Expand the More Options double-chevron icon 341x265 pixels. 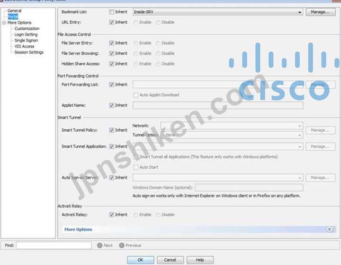tap(329, 229)
